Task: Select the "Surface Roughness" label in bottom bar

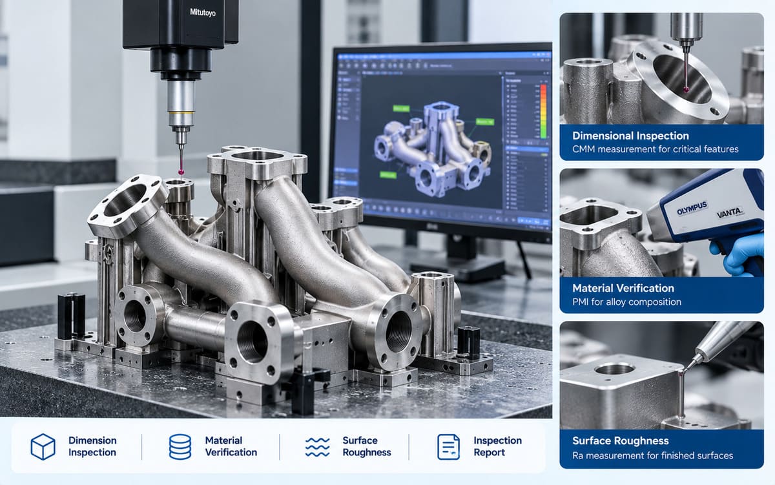Action: pyautogui.click(x=367, y=446)
